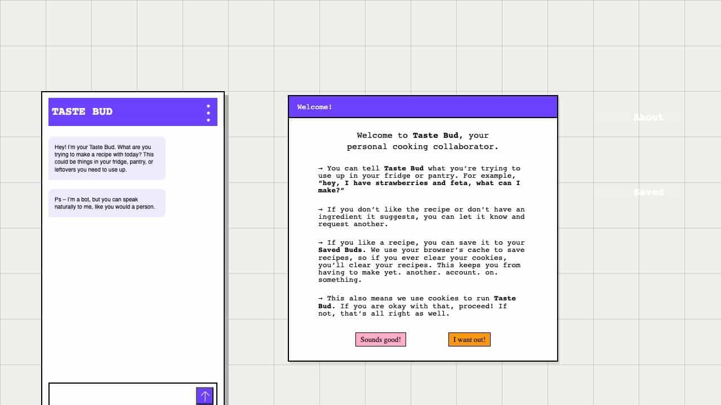Open the About page link
The image size is (721, 405).
coord(648,117)
